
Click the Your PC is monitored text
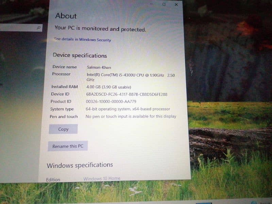(100, 29)
